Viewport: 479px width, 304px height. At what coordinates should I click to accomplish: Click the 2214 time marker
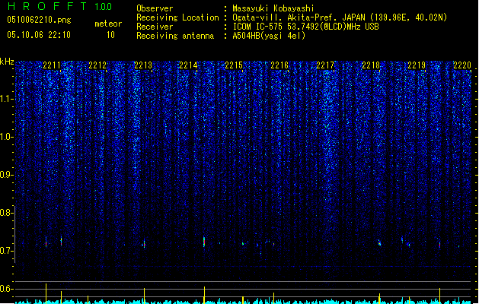[x=188, y=65]
